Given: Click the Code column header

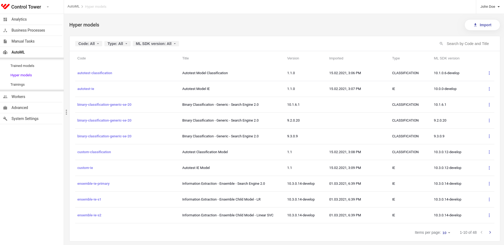Looking at the screenshot, I should (x=82, y=58).
